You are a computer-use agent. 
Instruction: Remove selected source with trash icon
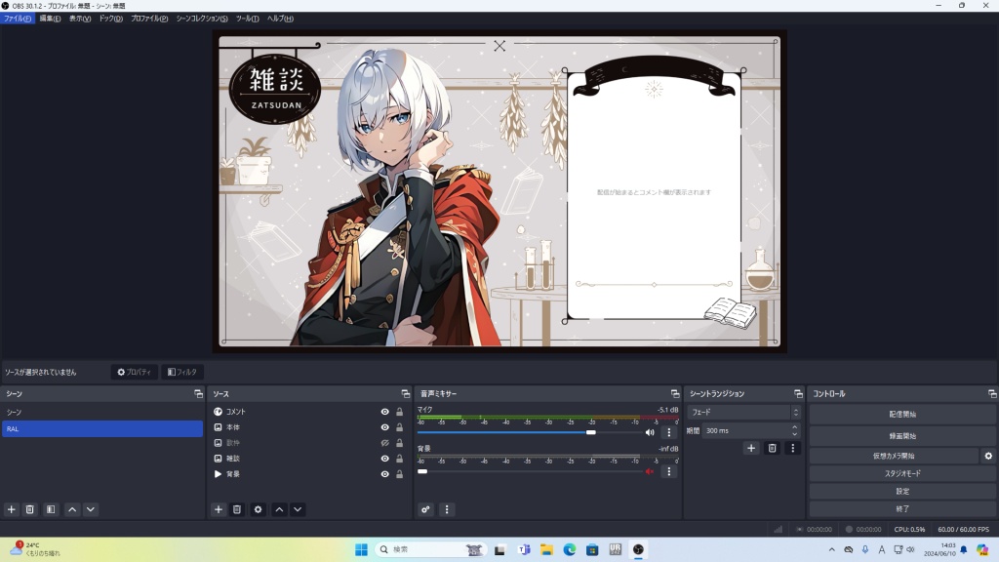tap(237, 509)
